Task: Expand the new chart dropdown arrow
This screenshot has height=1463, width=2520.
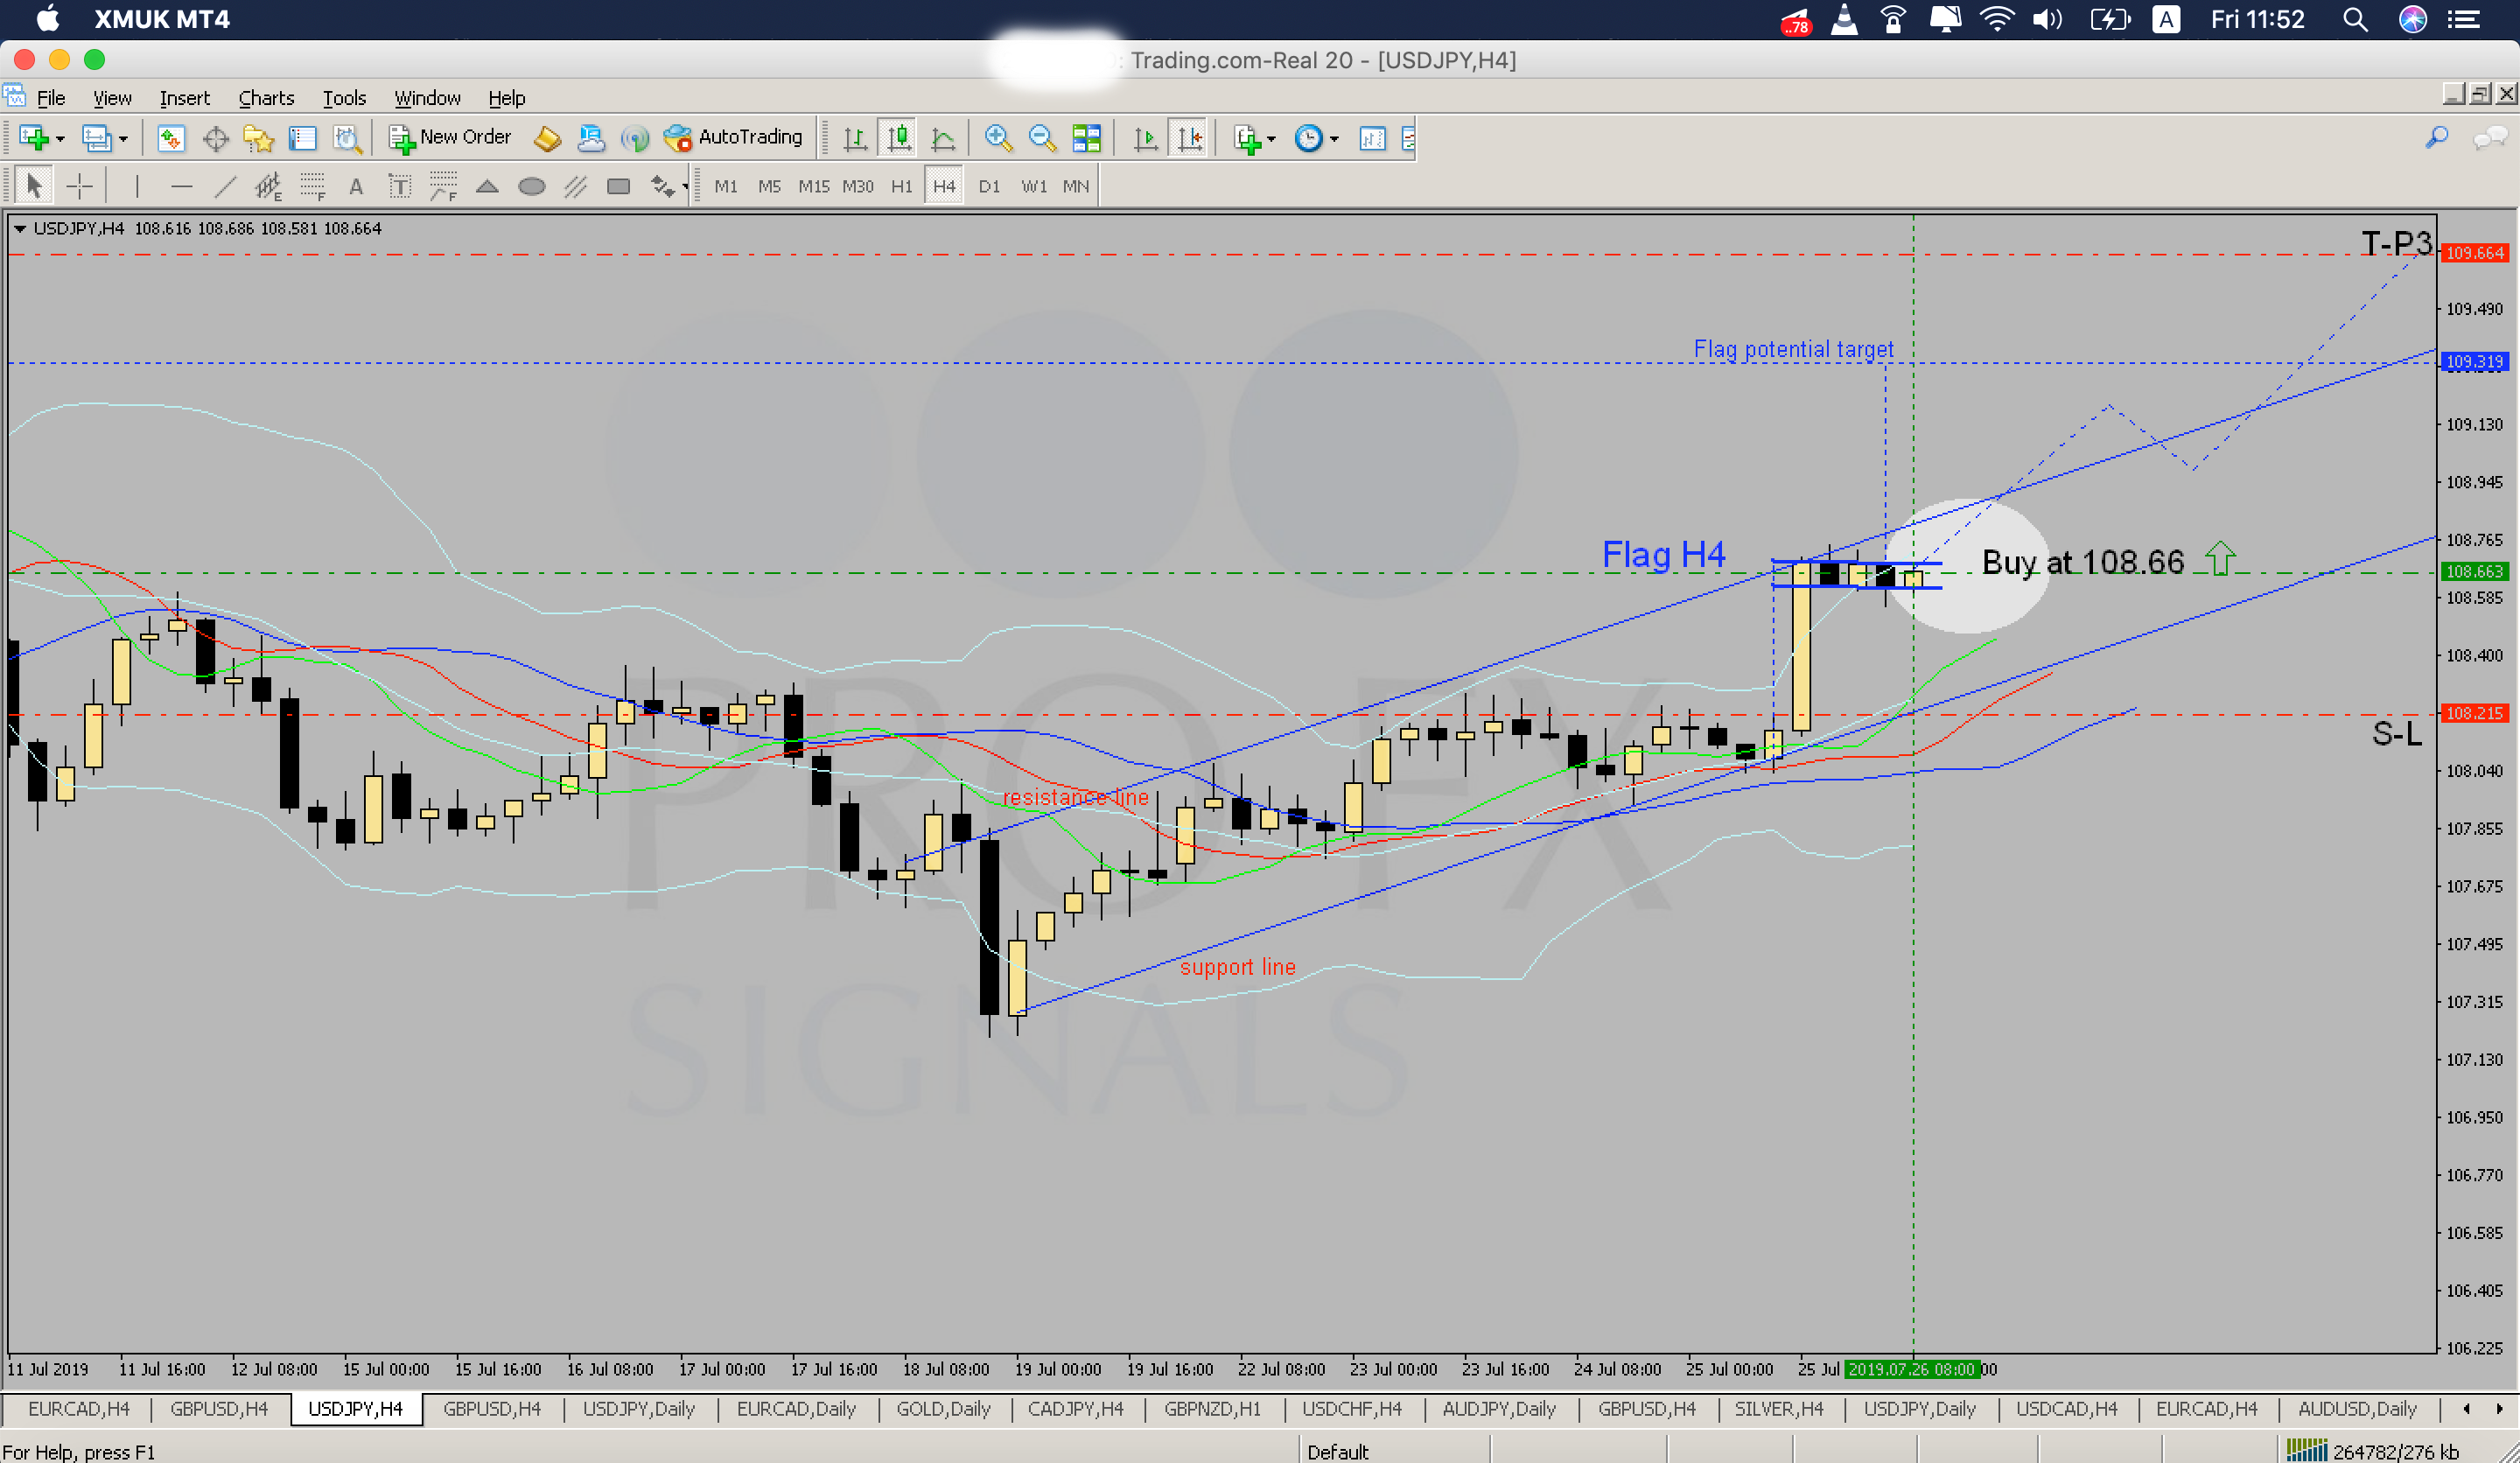Action: tap(61, 139)
